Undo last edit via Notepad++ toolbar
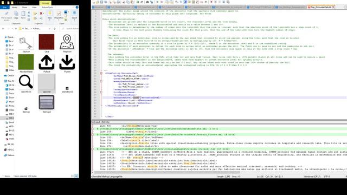The height and width of the screenshot is (195, 347). [138, 2]
